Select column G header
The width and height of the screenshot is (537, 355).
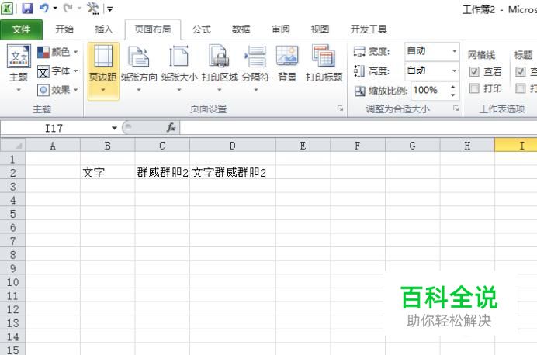(412, 146)
